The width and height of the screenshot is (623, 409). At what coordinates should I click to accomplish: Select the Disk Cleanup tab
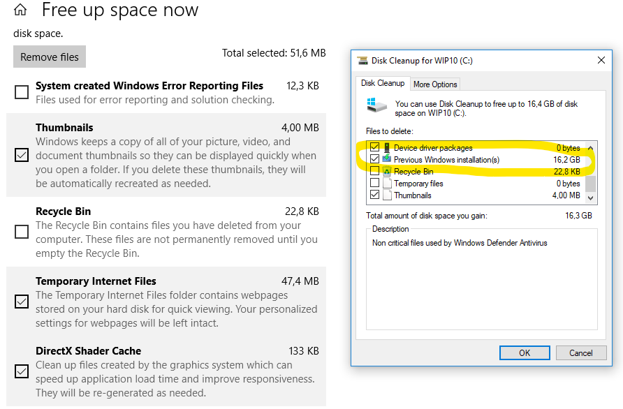(383, 83)
